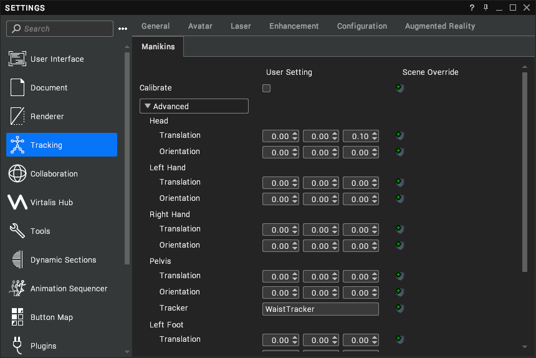Enable the Calibrate checkbox

coord(267,89)
